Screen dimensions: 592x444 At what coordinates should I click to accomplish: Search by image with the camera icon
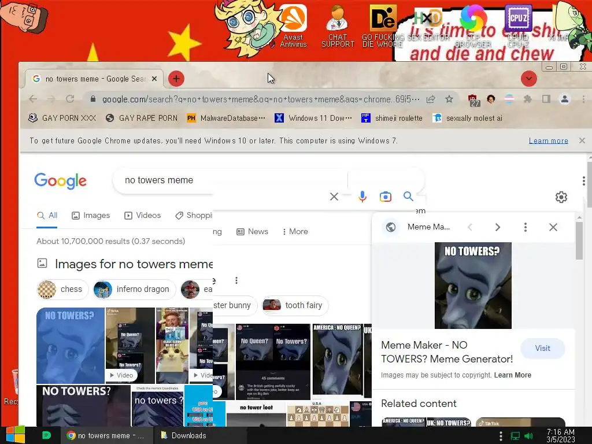click(x=385, y=197)
